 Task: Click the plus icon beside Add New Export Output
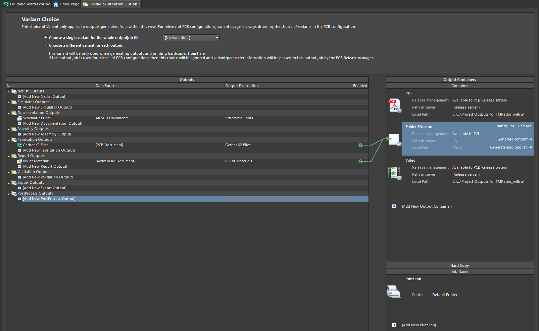(19, 188)
